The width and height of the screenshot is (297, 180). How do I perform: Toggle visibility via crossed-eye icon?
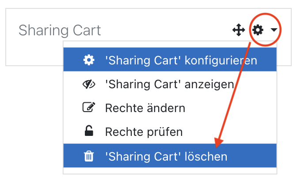point(89,84)
